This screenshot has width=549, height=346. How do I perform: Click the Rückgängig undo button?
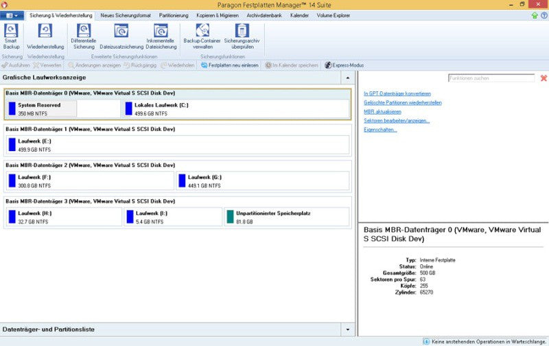(x=140, y=65)
